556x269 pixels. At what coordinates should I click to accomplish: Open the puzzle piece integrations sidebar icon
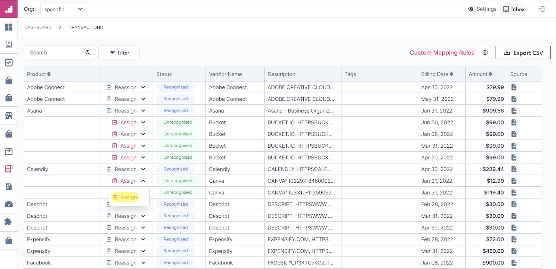pos(9,222)
